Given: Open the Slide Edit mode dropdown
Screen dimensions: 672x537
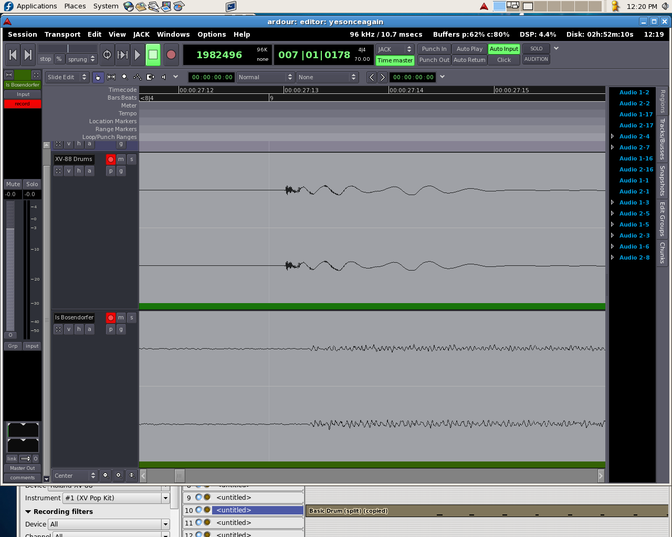Looking at the screenshot, I should pos(67,77).
